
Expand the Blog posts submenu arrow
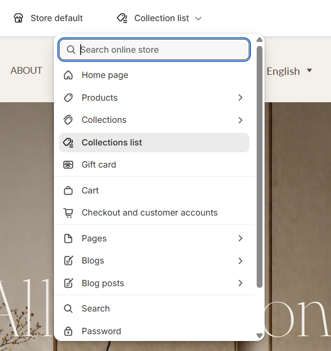240,283
